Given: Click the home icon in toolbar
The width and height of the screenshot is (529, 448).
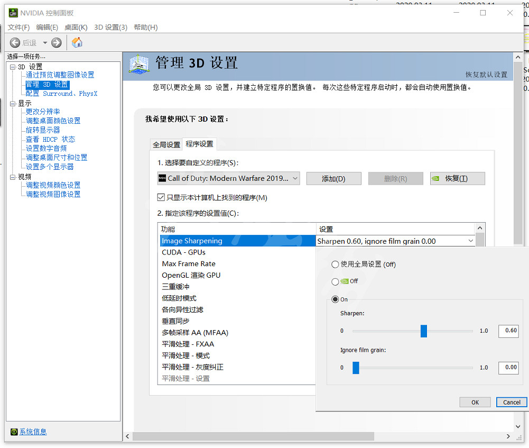Looking at the screenshot, I should [x=77, y=42].
